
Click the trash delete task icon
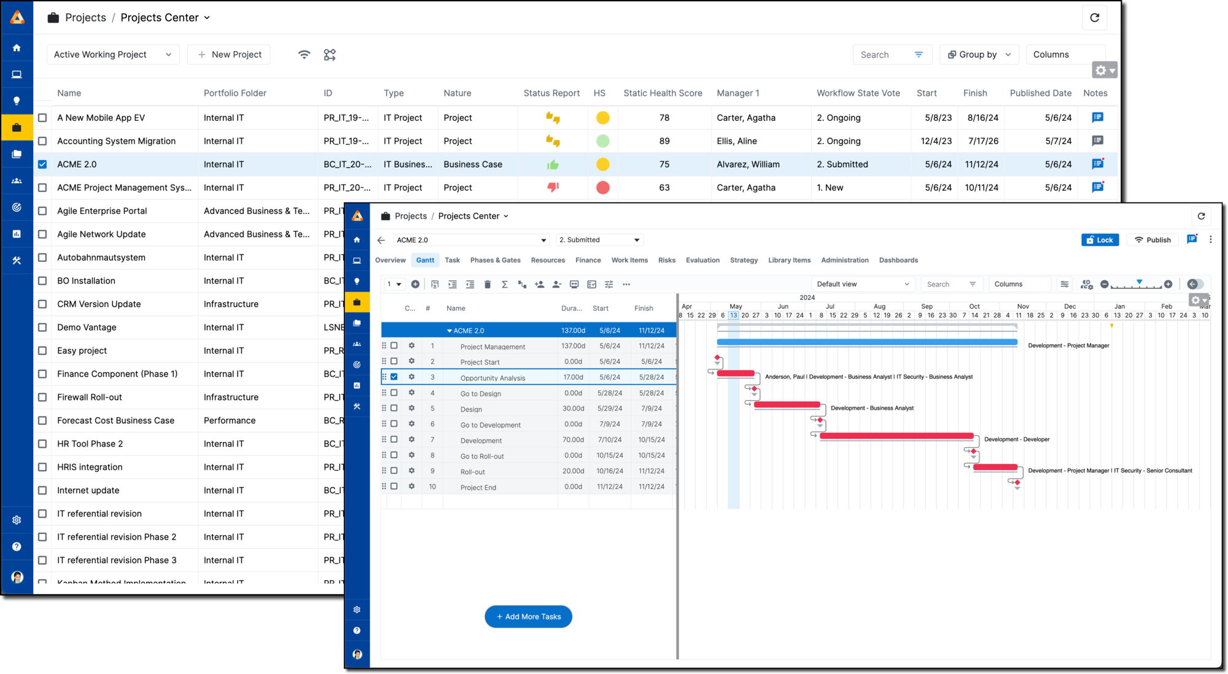click(x=488, y=285)
